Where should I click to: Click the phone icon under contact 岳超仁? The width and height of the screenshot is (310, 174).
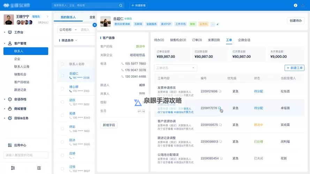pyautogui.click(x=70, y=78)
